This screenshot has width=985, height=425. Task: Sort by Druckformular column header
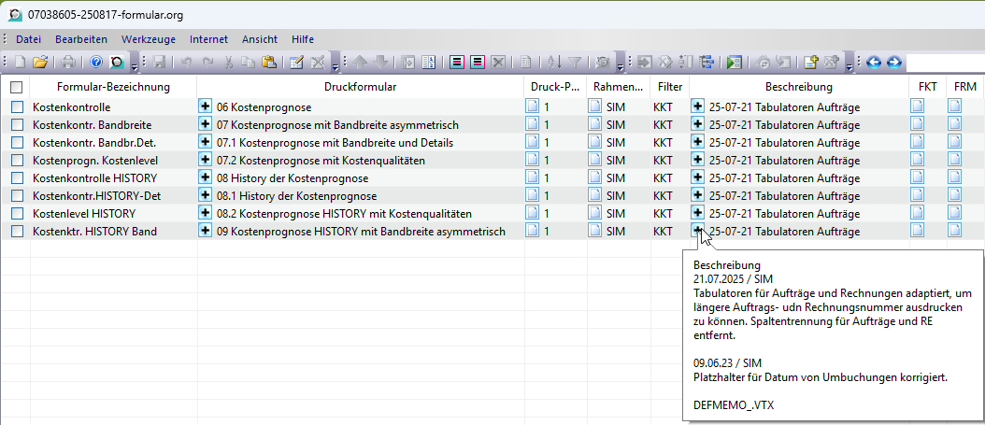tap(360, 87)
